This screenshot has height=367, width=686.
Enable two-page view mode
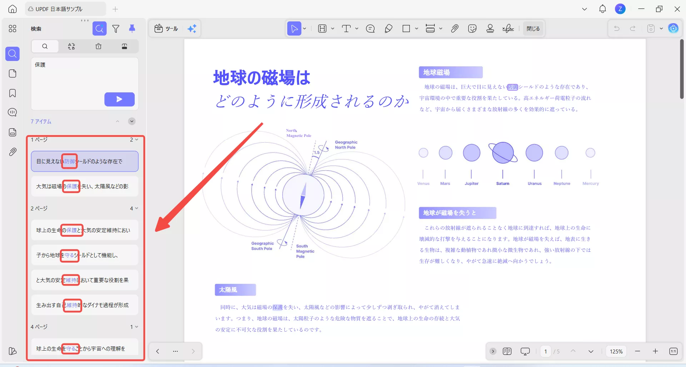(x=507, y=351)
